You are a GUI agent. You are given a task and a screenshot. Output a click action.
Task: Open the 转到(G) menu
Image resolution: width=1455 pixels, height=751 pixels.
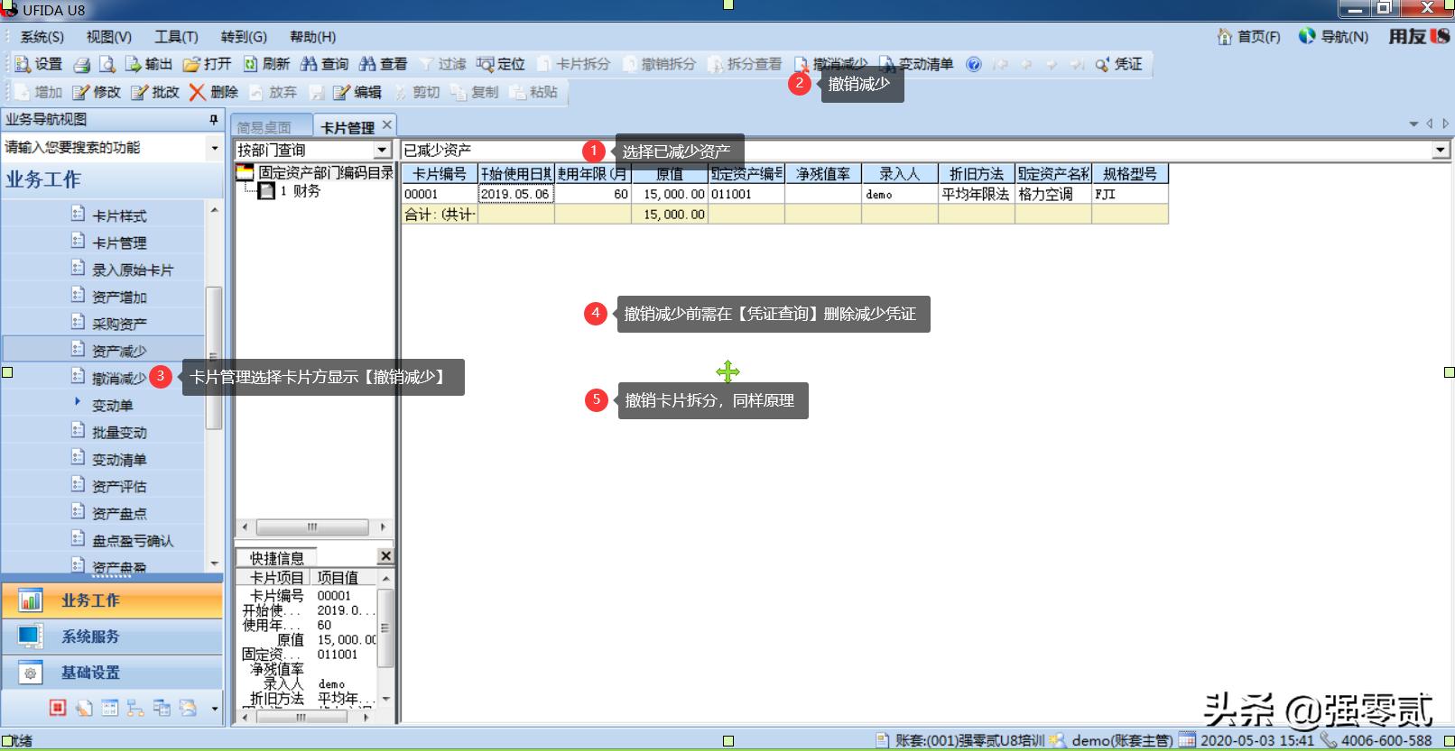pos(244,37)
